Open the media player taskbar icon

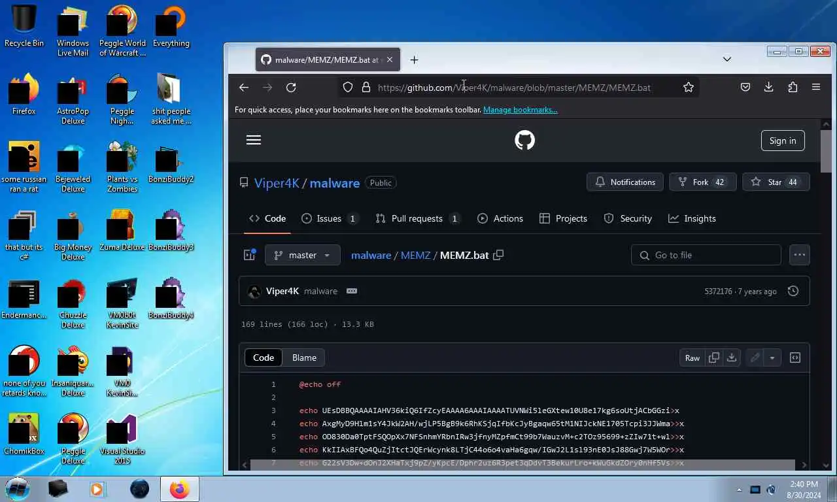97,489
